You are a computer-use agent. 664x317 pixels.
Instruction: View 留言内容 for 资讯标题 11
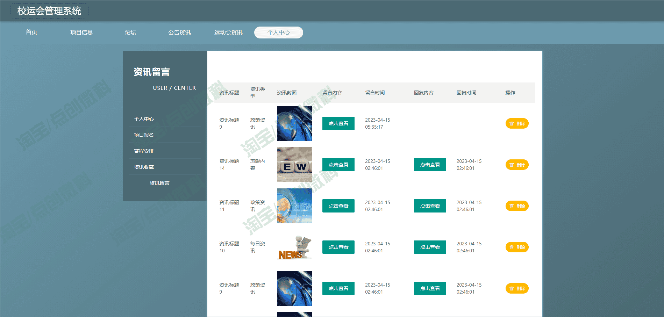point(338,206)
